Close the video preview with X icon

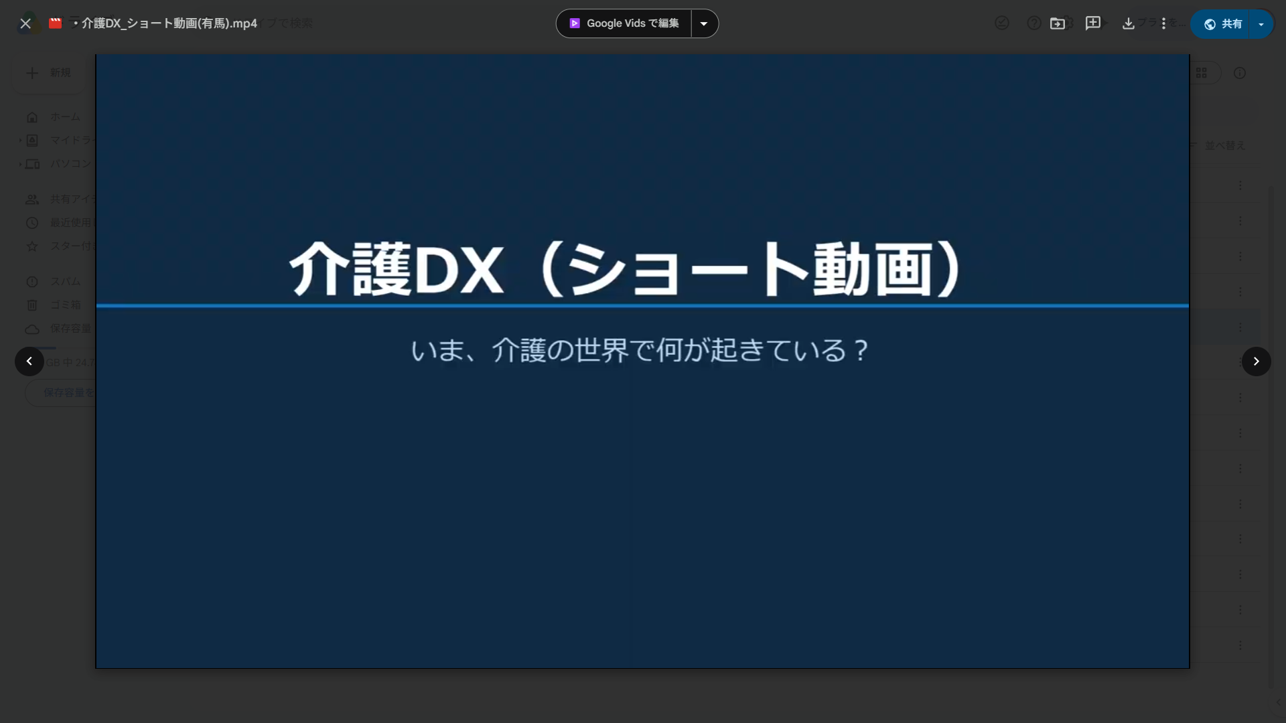point(25,23)
